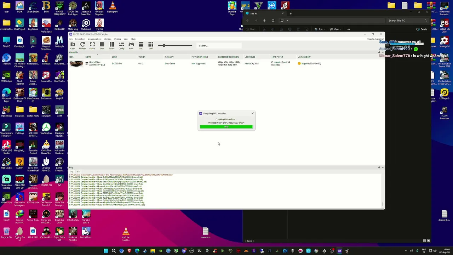Select the Thorium desktop icon
453x255 pixels.
6,59
